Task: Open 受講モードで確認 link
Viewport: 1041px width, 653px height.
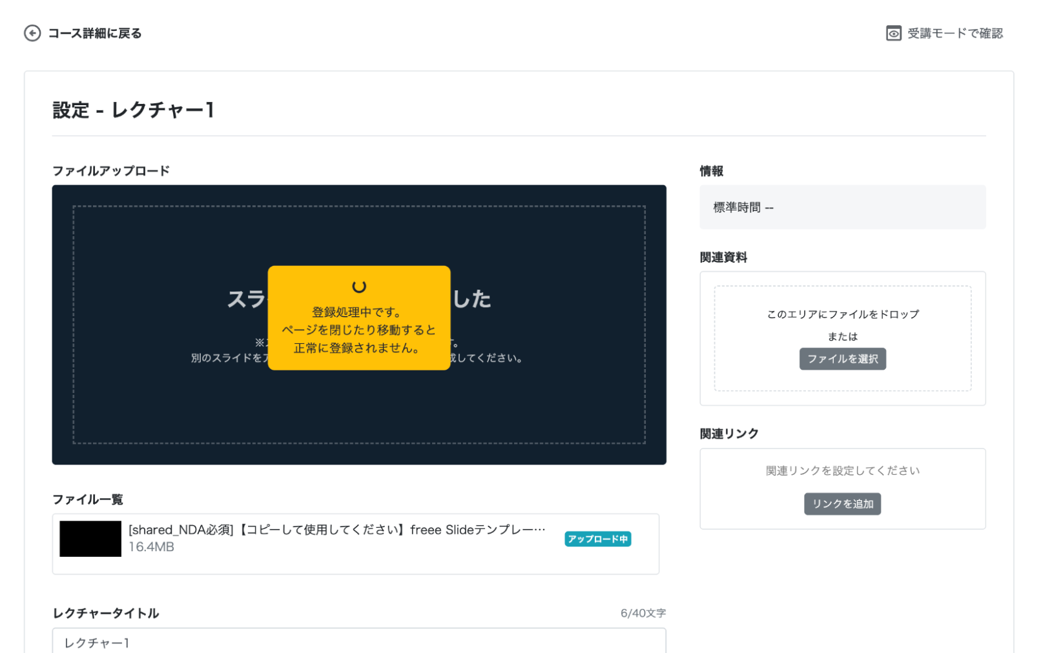Action: tap(955, 33)
